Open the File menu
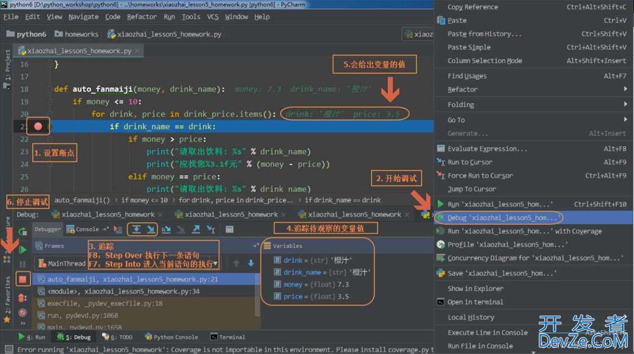The height and width of the screenshot is (354, 634). 11,17
